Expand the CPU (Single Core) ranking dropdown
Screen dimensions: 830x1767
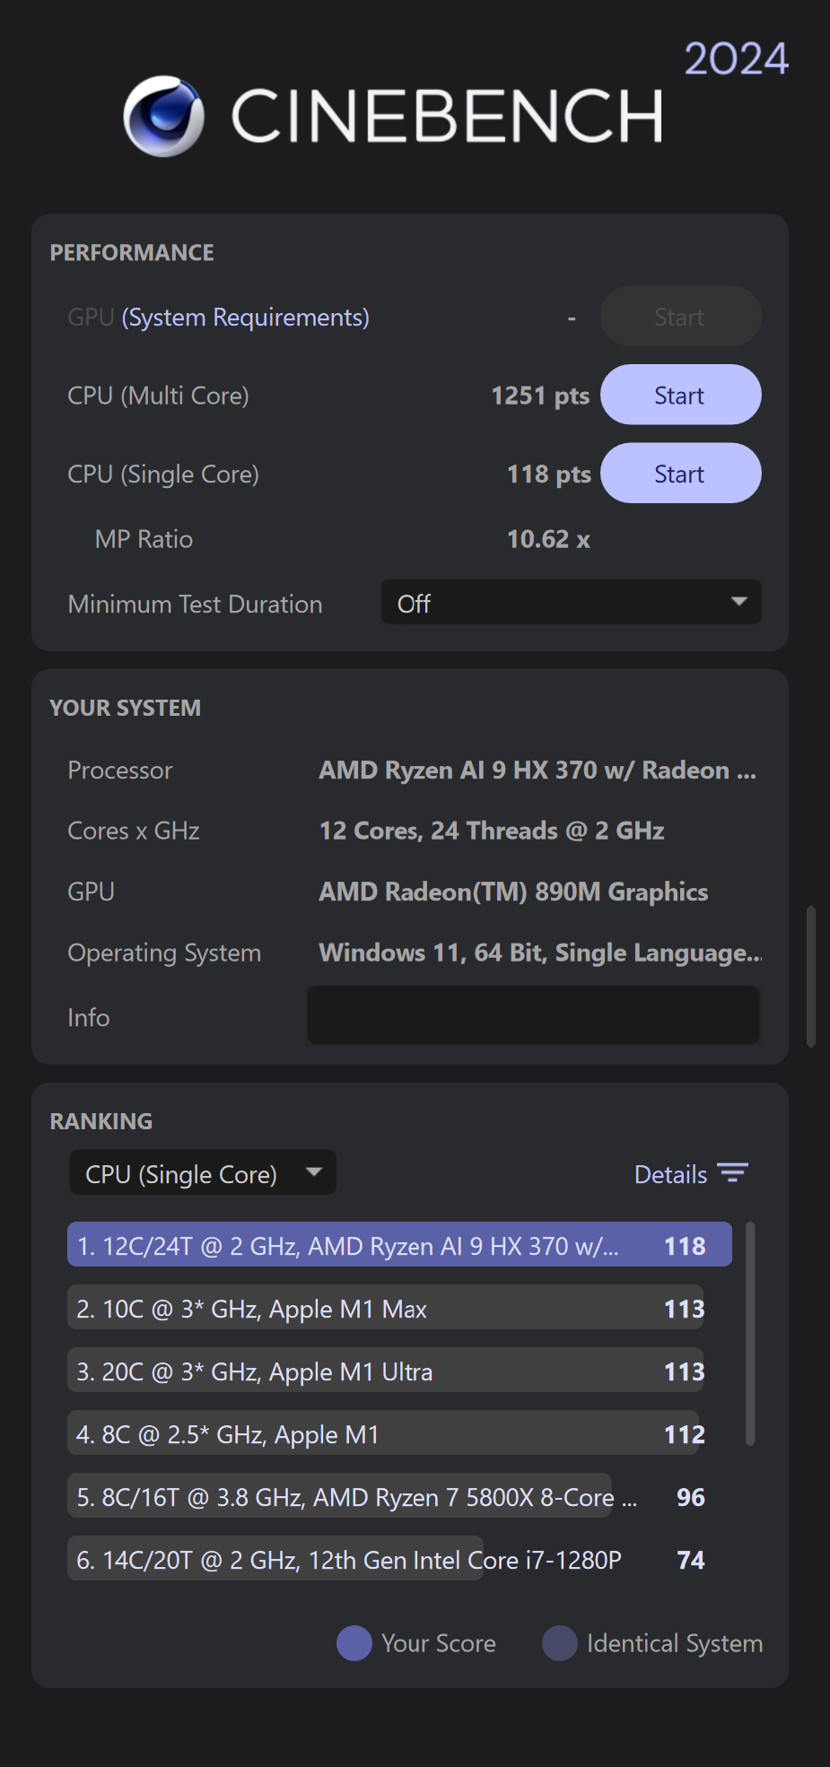pyautogui.click(x=203, y=1173)
